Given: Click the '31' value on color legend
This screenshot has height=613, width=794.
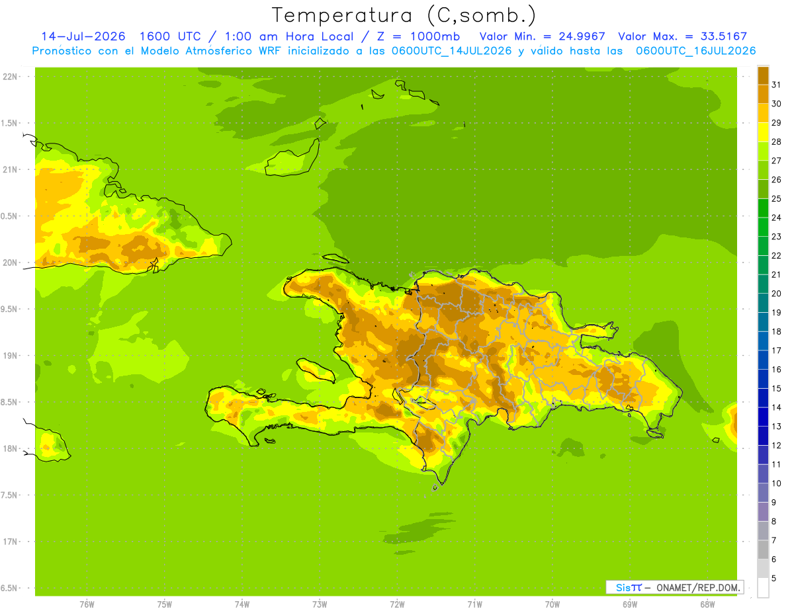Looking at the screenshot, I should pos(777,84).
